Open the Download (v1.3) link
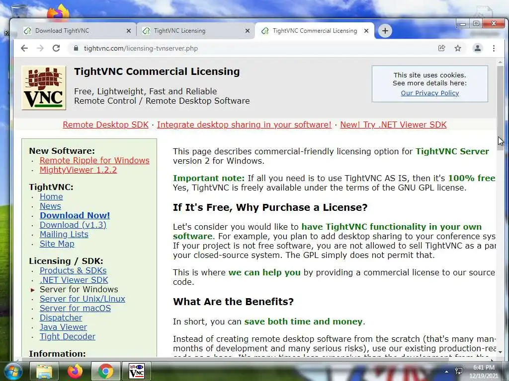 [x=73, y=225]
